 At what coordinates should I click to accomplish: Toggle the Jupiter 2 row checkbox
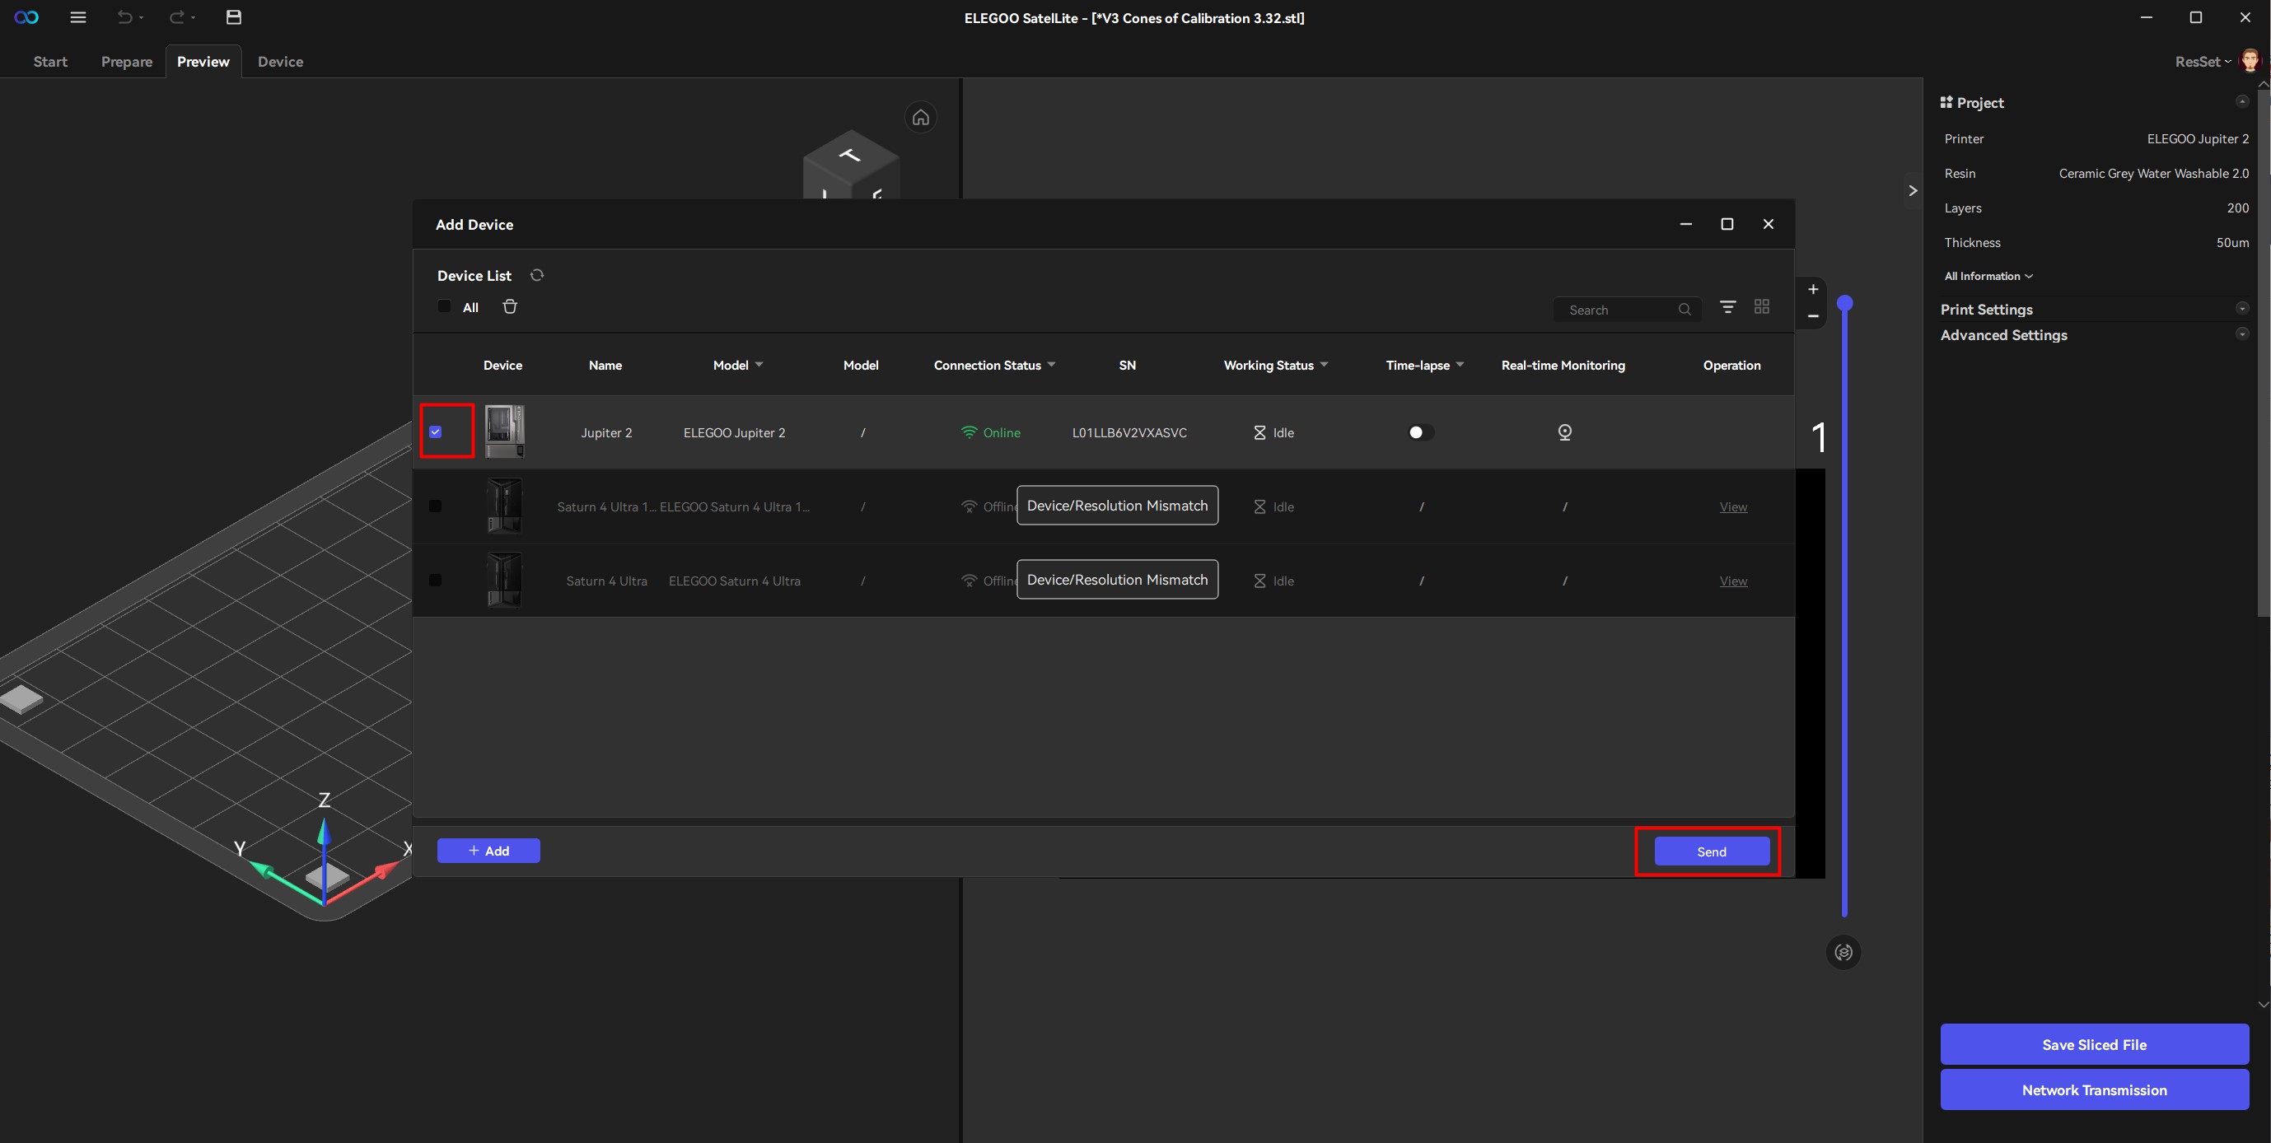tap(436, 432)
